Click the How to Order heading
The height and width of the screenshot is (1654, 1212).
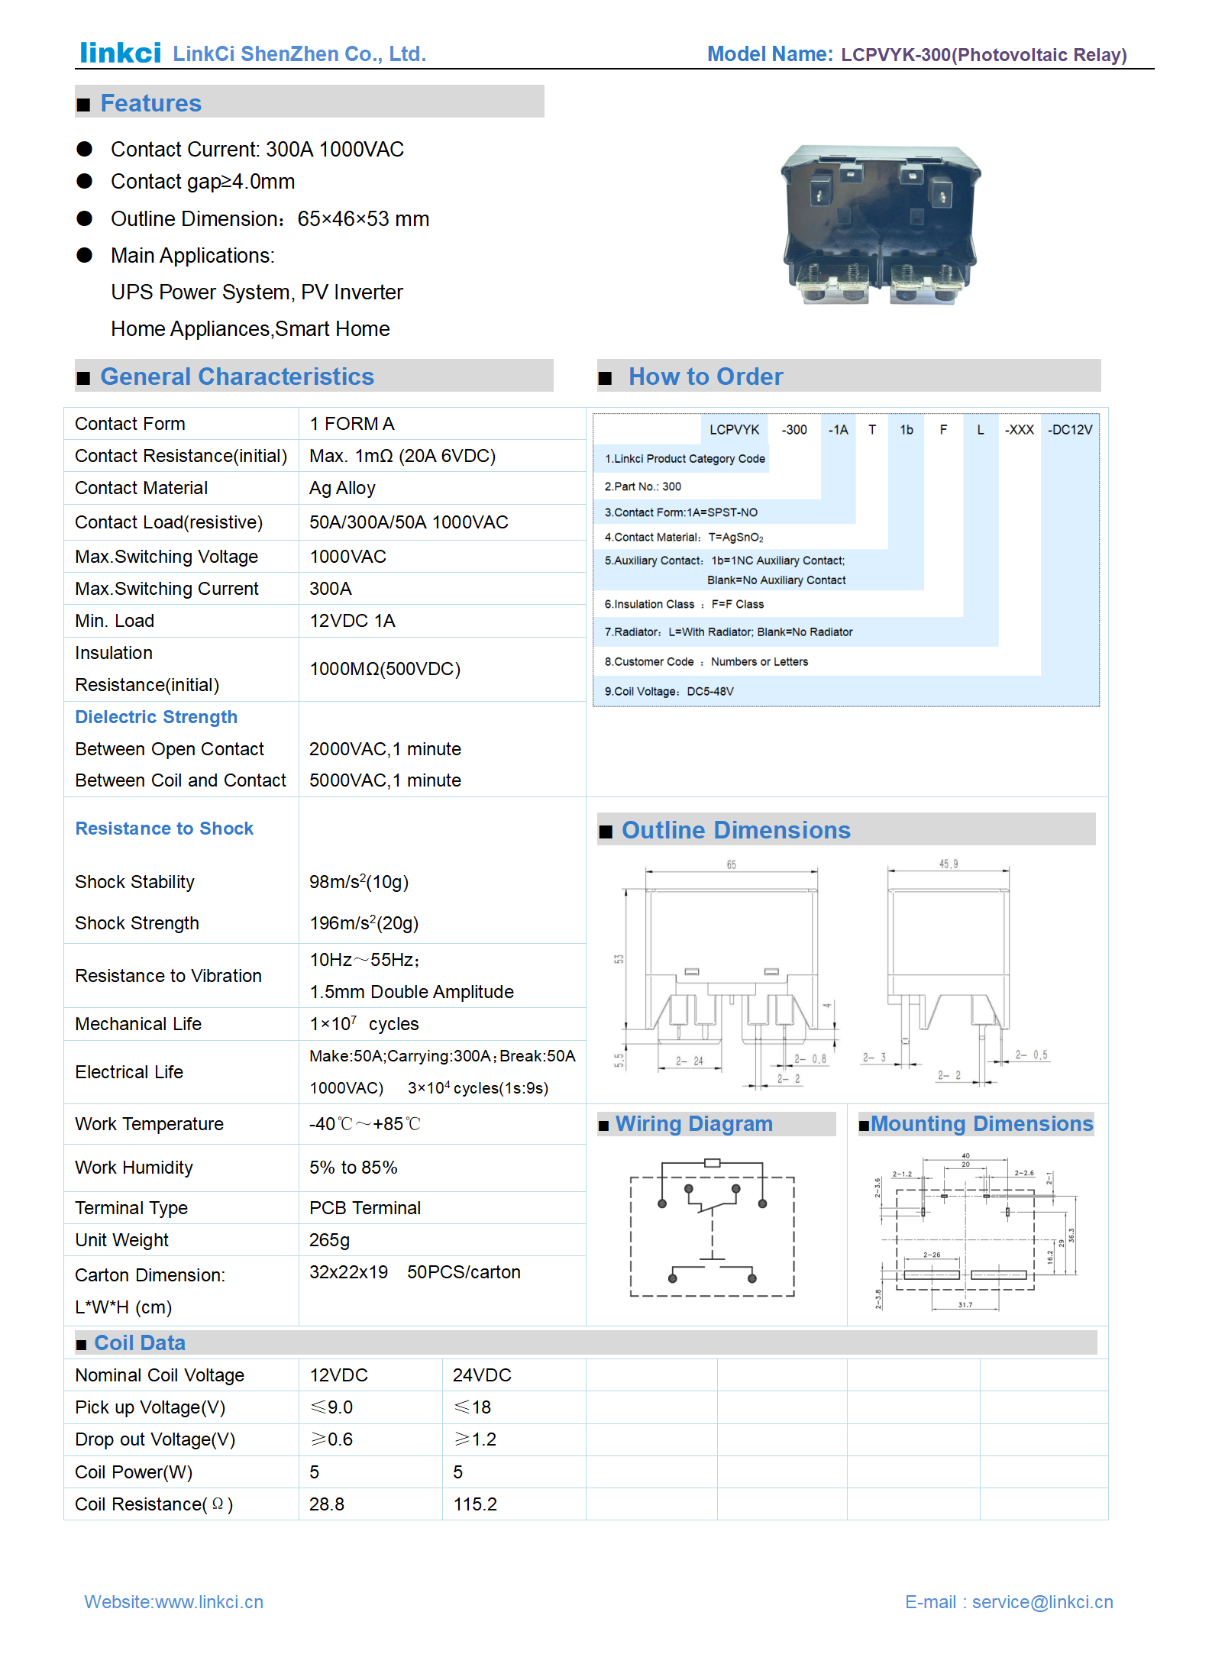point(705,376)
